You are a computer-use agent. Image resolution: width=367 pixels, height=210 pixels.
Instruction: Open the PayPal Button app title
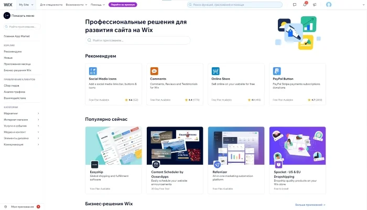coord(283,79)
